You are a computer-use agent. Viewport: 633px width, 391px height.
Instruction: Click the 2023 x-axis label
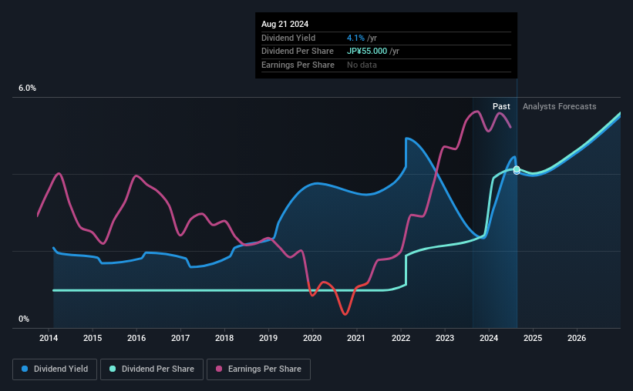pos(445,338)
